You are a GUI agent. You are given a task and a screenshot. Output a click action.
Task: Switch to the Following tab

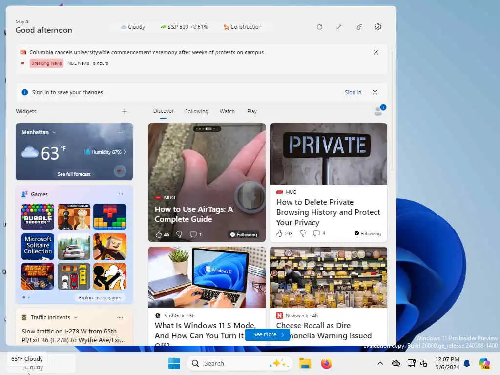[196, 111]
